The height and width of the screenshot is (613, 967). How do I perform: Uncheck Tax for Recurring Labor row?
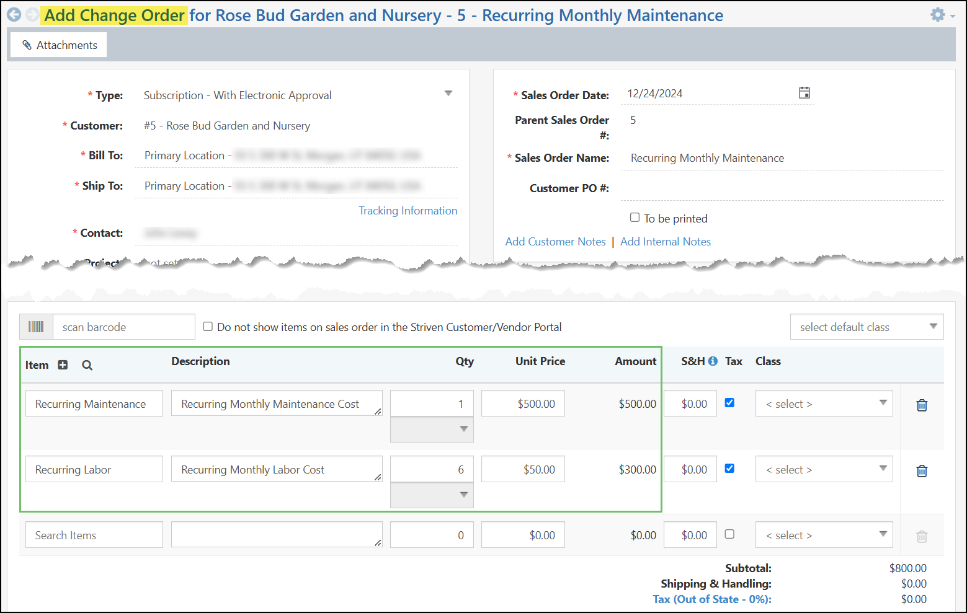[x=729, y=469]
